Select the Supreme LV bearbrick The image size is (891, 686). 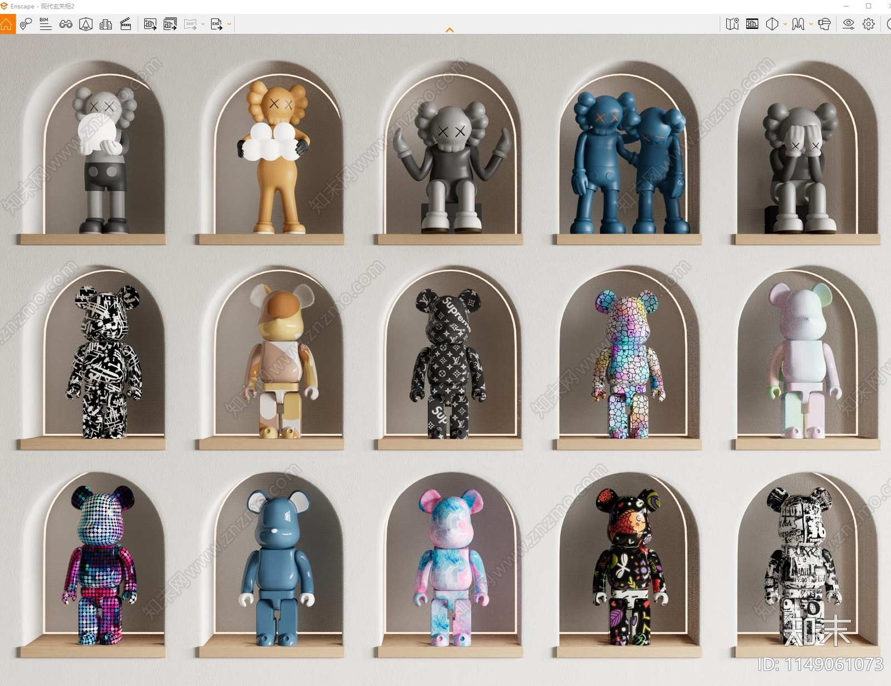pos(448,363)
